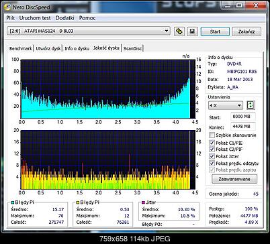The height and width of the screenshot is (244, 270).
Task: Click the yellow Błędy PI legend square
Action: pos(78,202)
